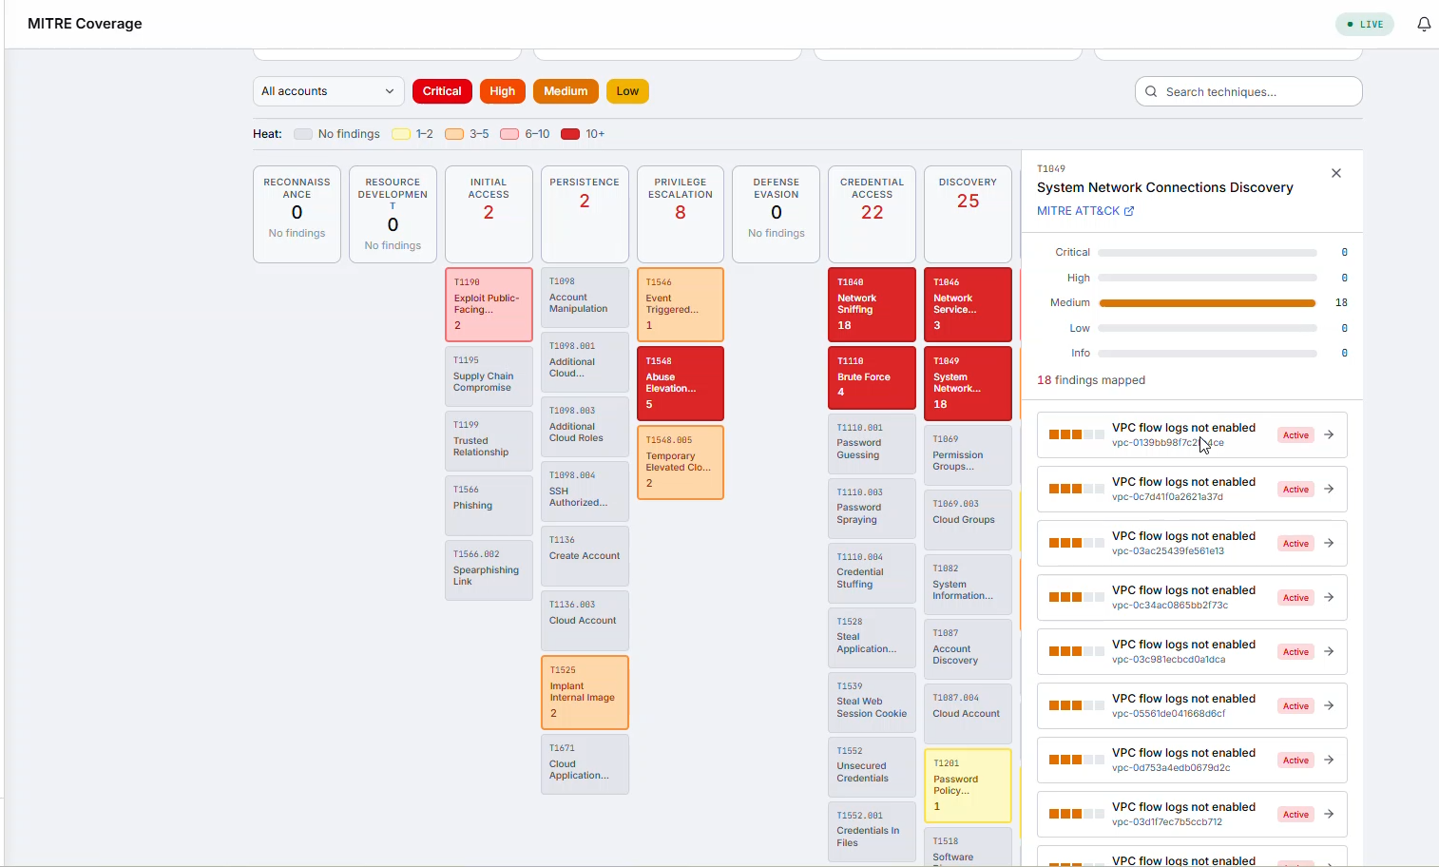This screenshot has height=867, width=1439.
Task: Toggle the Medium severity filter
Action: point(566,91)
